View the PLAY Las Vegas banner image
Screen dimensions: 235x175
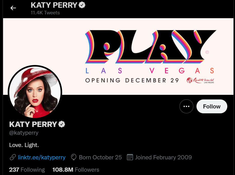118,56
